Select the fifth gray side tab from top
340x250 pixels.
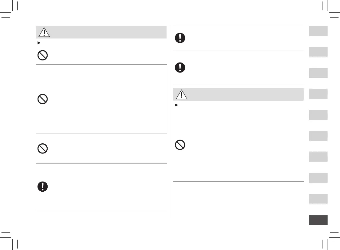coord(318,115)
